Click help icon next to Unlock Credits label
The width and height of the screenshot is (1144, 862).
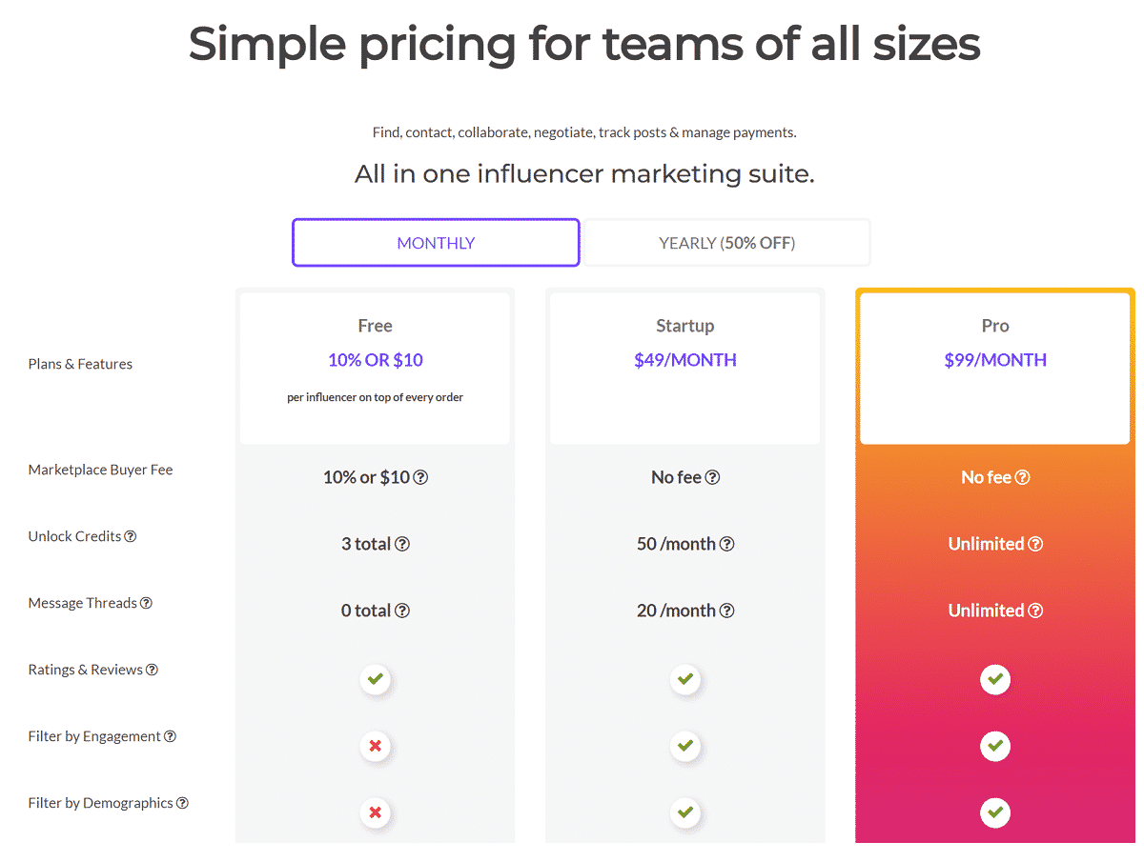tap(131, 536)
